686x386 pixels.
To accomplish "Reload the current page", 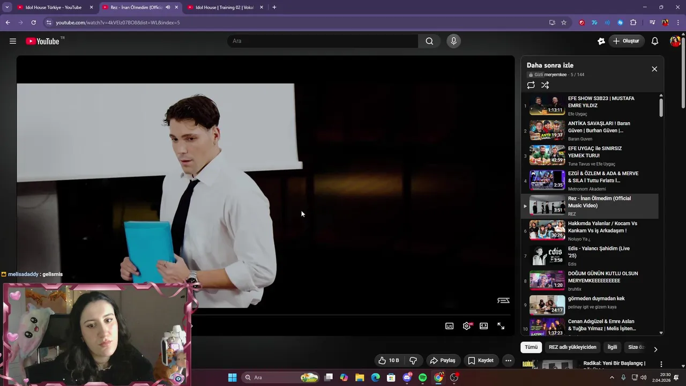I will coord(33,23).
